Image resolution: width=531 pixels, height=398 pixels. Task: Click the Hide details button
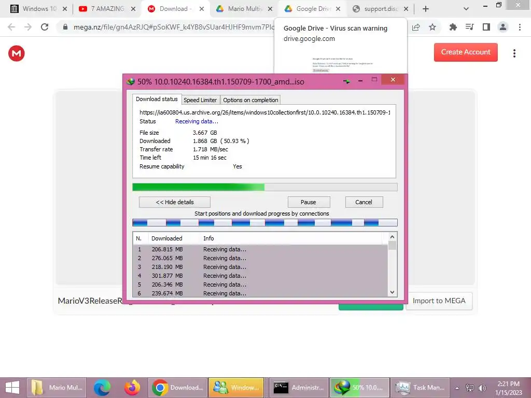click(174, 202)
